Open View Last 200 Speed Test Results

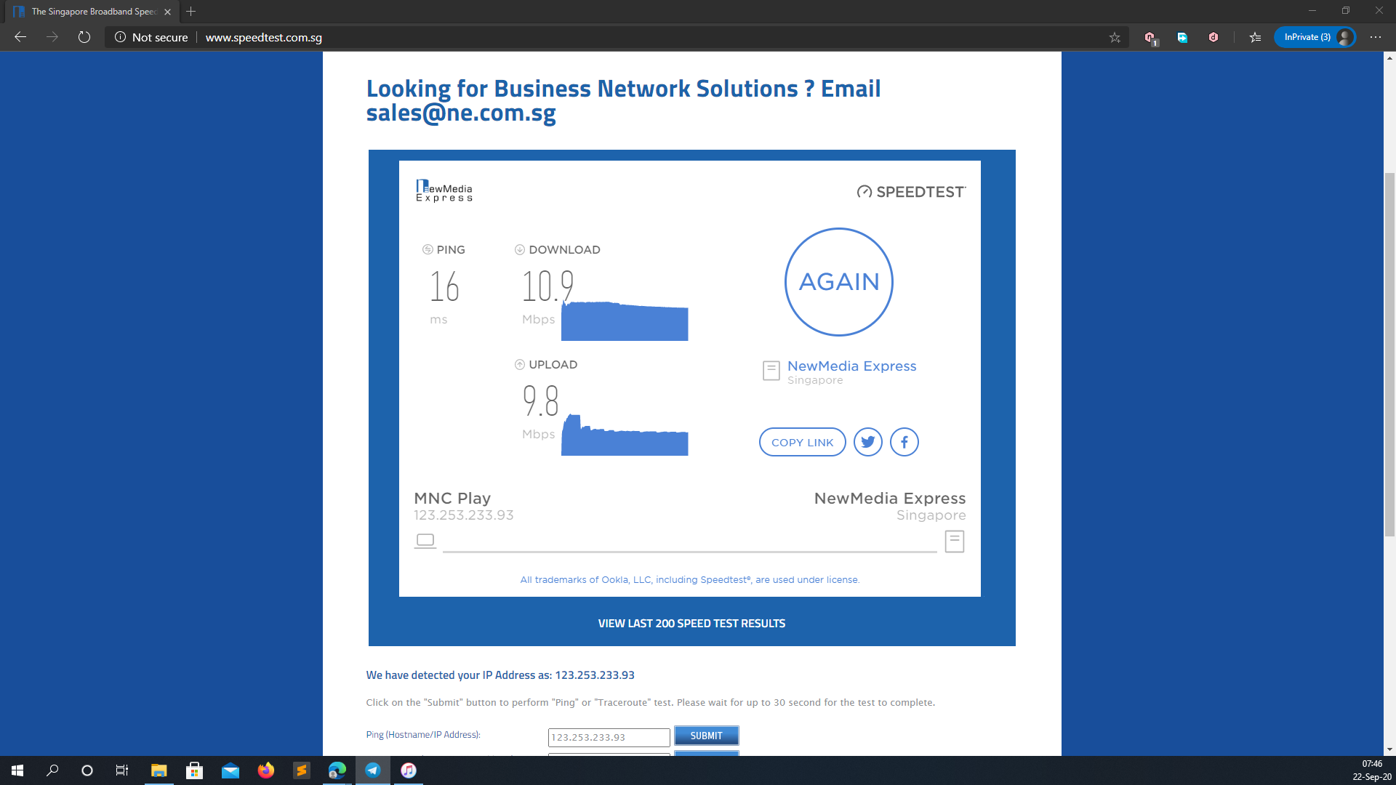[x=691, y=624]
